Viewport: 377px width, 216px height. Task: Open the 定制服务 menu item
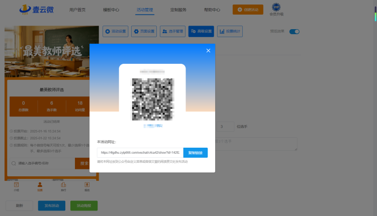[x=178, y=10]
